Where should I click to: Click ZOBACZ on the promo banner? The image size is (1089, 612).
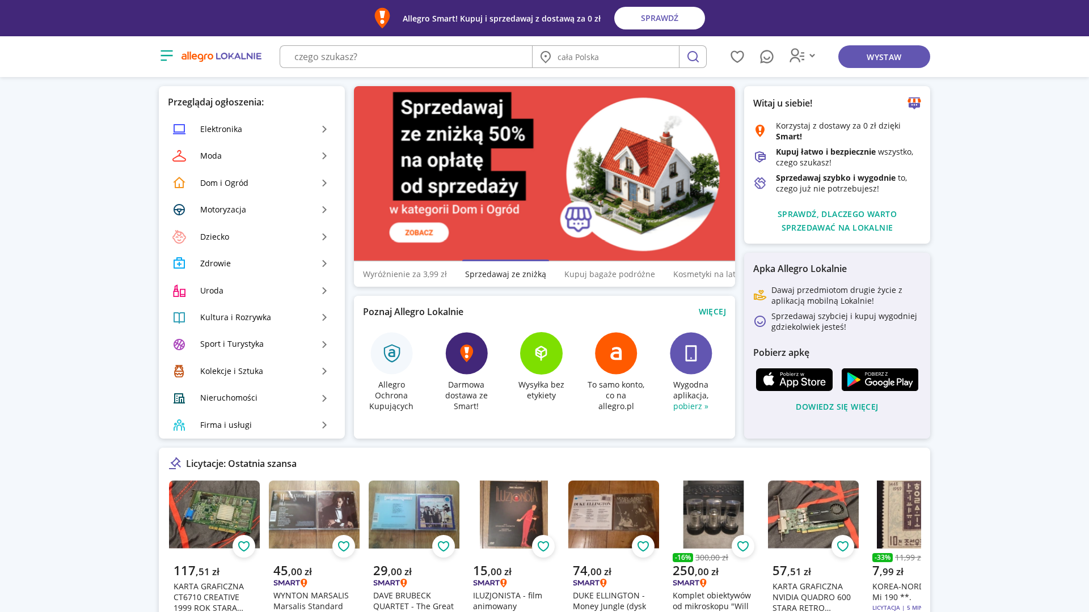[419, 232]
